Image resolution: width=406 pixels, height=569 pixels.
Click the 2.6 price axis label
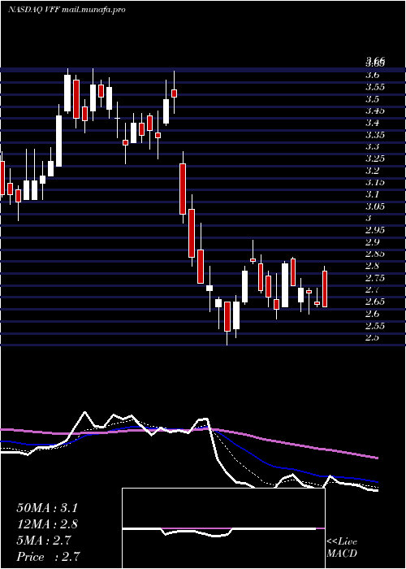pos(372,314)
